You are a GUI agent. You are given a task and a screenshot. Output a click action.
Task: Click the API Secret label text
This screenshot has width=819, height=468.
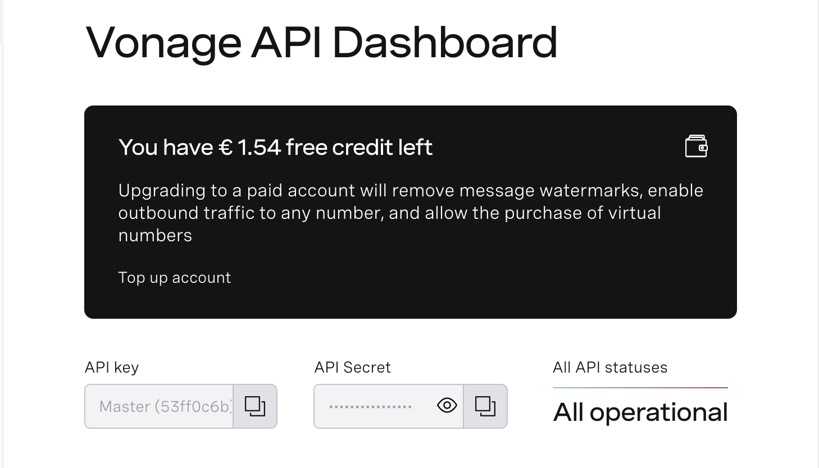[352, 368]
